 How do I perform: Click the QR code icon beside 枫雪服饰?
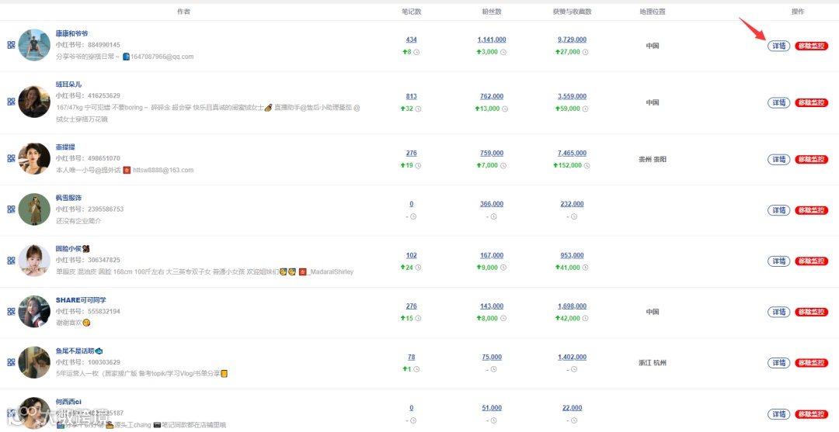click(x=11, y=209)
